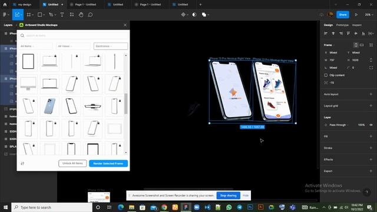The image size is (377, 212).
Task: Click the layer opacity 100% field
Action: [x=361, y=125]
